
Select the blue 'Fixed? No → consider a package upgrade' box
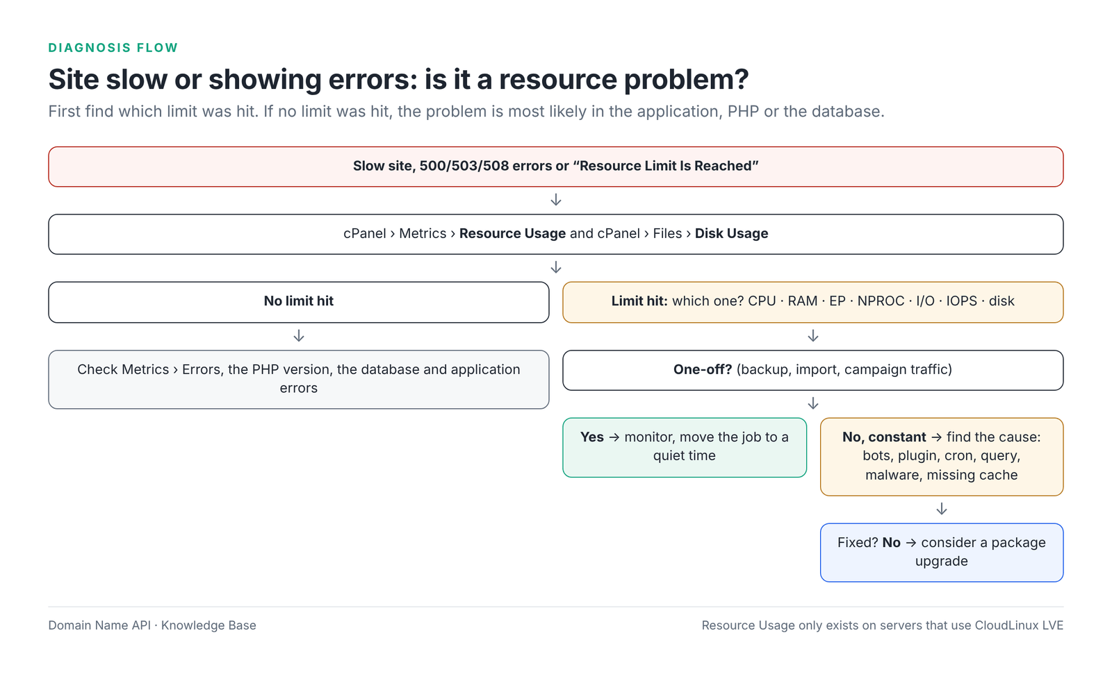tap(942, 553)
